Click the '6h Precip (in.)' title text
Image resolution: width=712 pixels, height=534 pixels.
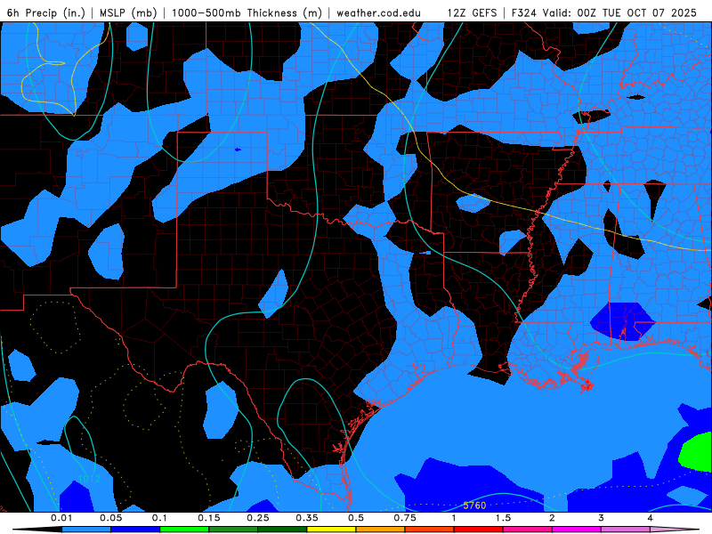point(46,12)
